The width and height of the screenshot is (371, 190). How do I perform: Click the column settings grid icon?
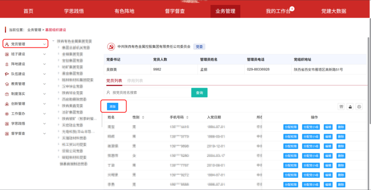click(x=341, y=106)
